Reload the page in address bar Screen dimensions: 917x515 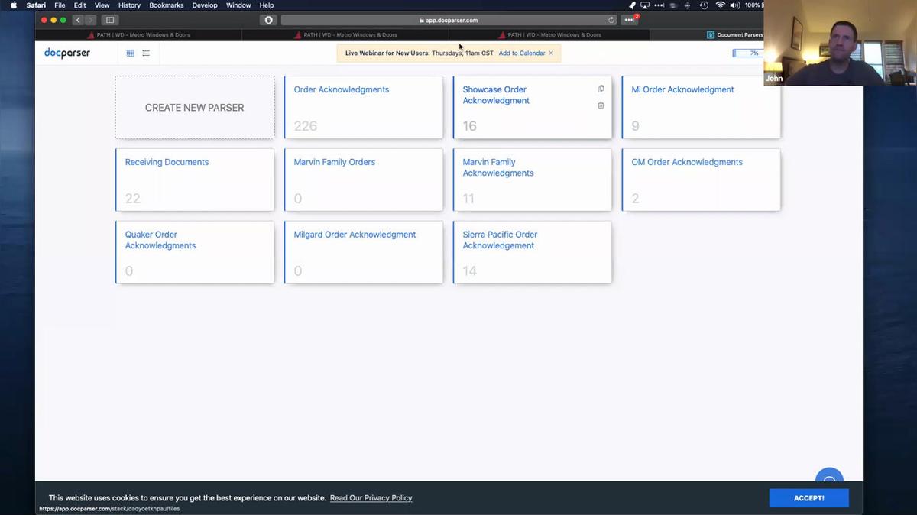tap(611, 20)
